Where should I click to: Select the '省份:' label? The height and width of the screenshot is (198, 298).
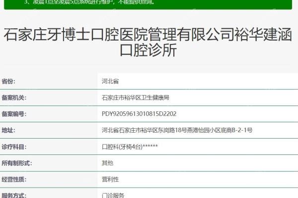(x=8, y=81)
